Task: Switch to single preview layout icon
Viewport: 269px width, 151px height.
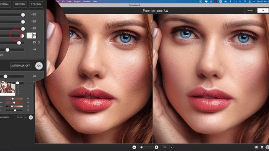Action: (x=256, y=147)
